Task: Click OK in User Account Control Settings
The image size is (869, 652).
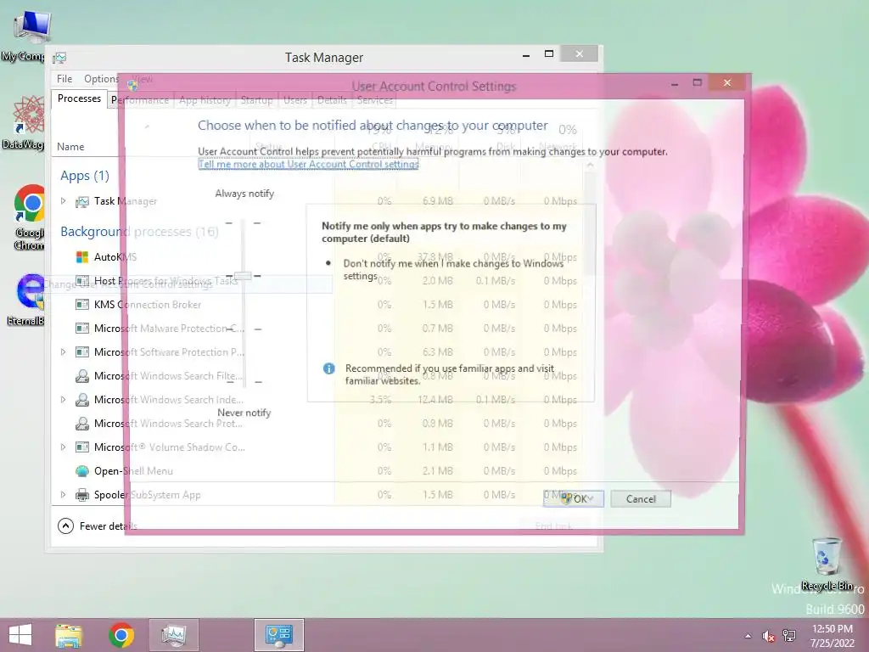Action: click(574, 499)
